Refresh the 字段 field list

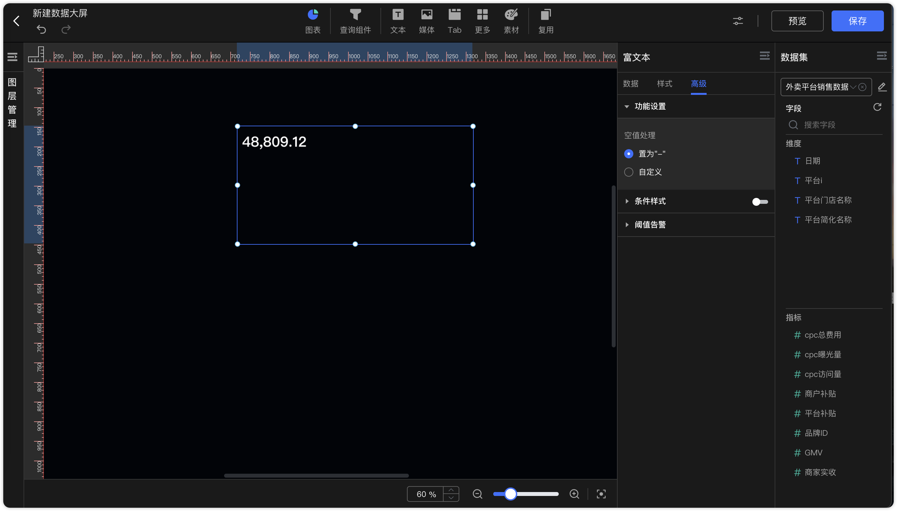point(877,107)
